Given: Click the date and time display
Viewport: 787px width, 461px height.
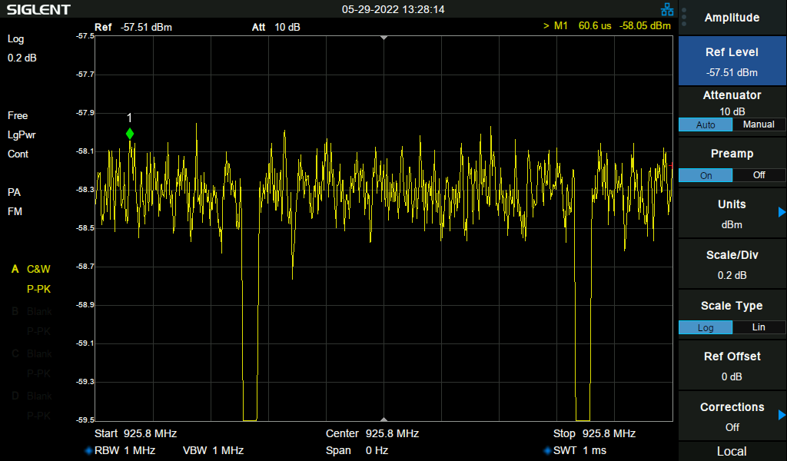Looking at the screenshot, I should coord(393,9).
